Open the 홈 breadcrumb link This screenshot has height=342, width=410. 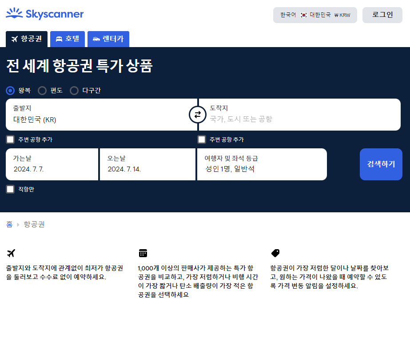(9, 224)
